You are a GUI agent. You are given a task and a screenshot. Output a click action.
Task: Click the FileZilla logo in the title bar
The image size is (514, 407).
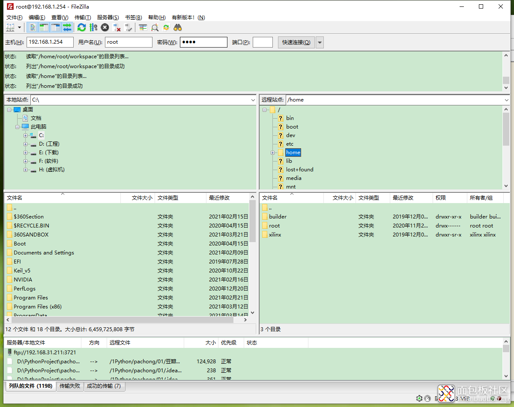pyautogui.click(x=9, y=6)
